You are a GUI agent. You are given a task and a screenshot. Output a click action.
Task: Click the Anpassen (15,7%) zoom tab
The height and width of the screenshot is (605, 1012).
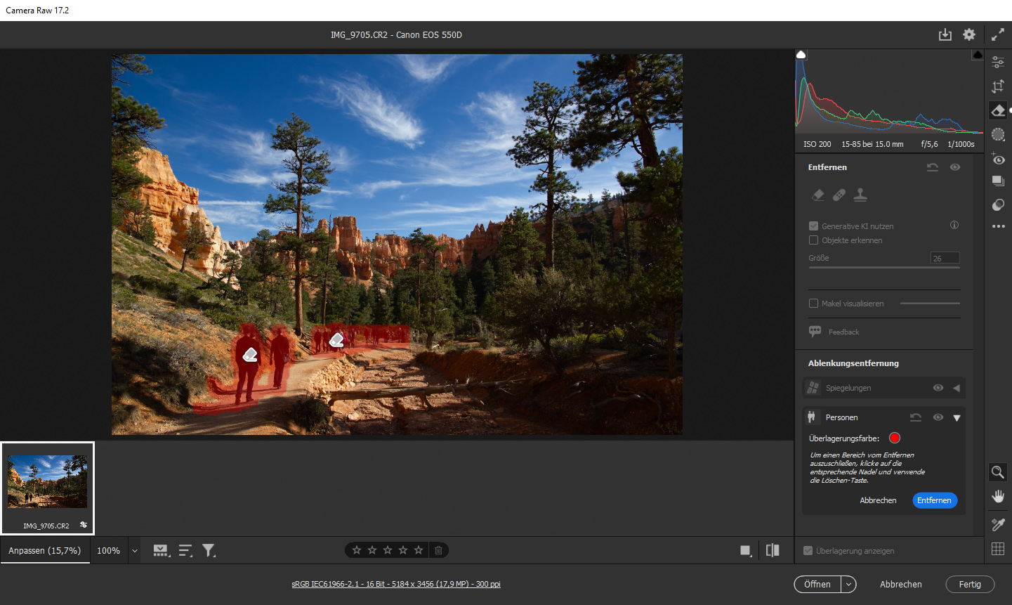(x=45, y=551)
